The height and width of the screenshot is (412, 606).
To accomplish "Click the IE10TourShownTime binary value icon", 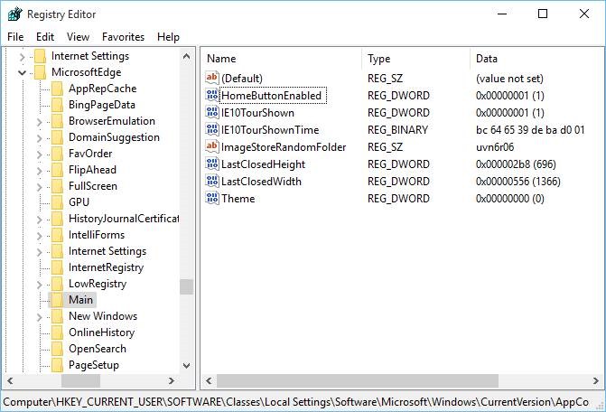I will click(x=212, y=130).
